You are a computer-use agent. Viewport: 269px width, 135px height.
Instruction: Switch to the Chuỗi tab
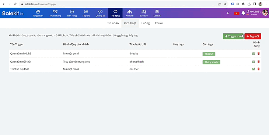click(x=159, y=23)
